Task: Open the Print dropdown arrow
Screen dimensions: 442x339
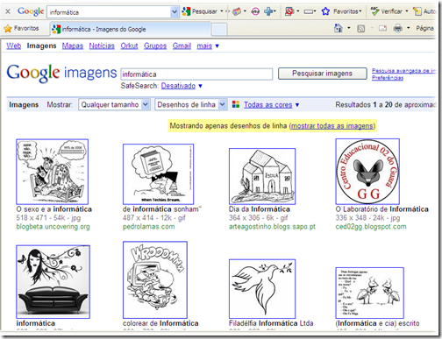Action: (409, 28)
